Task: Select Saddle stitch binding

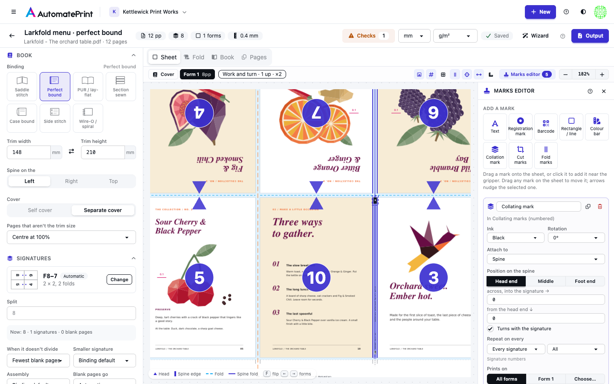Action: [22, 87]
